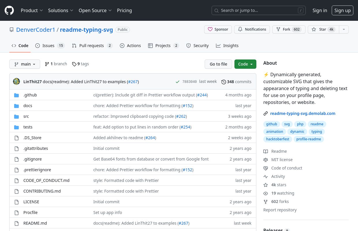The image size is (358, 231).
Task: Switch to the Issues tab
Action: tap(50, 46)
